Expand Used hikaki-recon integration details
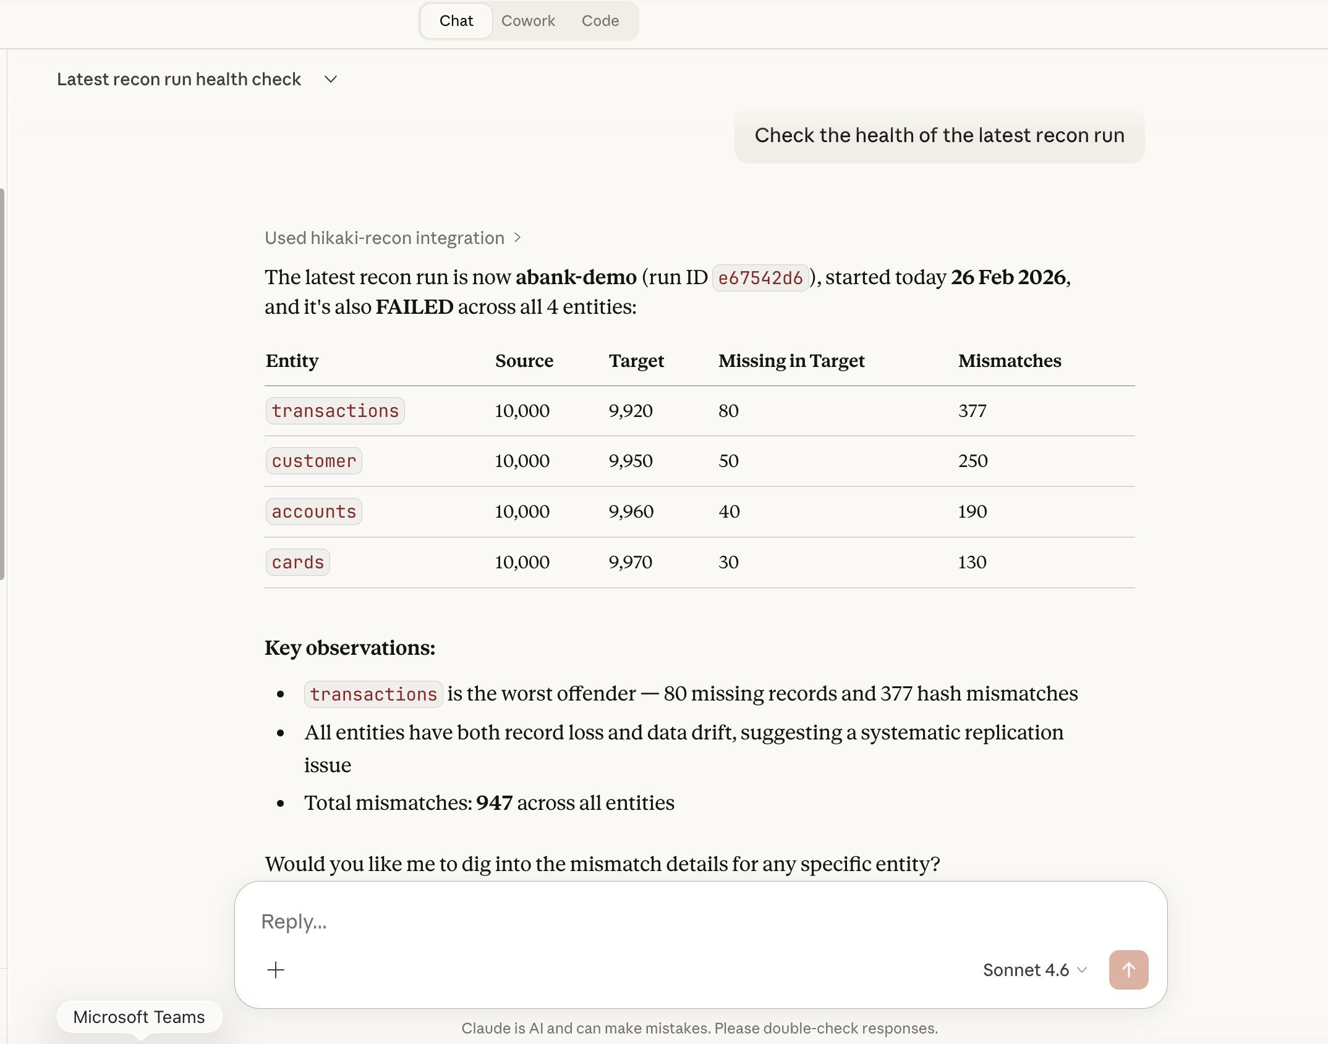Image resolution: width=1328 pixels, height=1044 pixels. [x=393, y=238]
